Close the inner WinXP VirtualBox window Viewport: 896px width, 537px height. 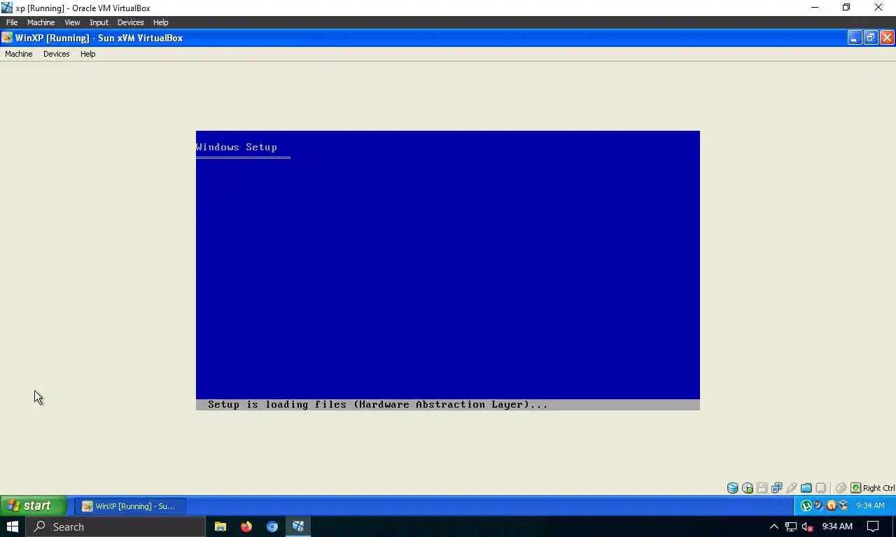coord(887,38)
